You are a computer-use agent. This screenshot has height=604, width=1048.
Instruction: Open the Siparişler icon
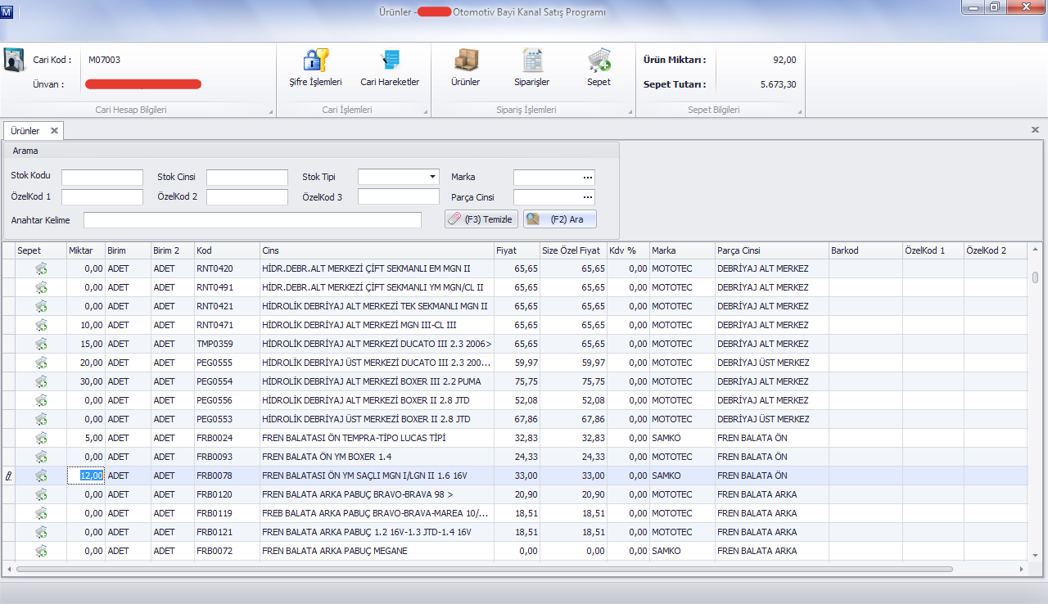click(531, 61)
